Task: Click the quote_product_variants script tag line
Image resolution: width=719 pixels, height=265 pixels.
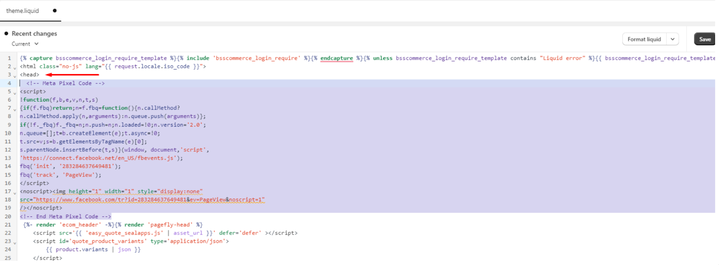Action: [x=131, y=241]
